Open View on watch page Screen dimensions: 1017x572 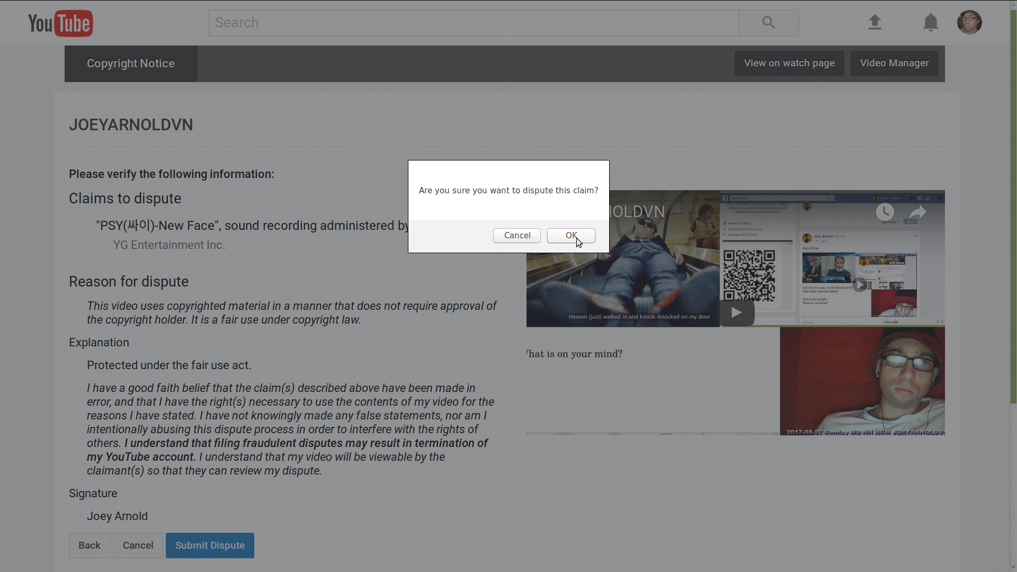(789, 63)
